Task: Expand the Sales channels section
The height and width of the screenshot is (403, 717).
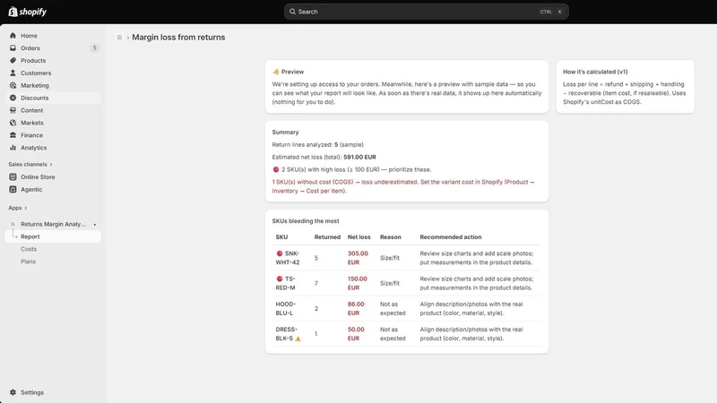Action: pyautogui.click(x=30, y=164)
